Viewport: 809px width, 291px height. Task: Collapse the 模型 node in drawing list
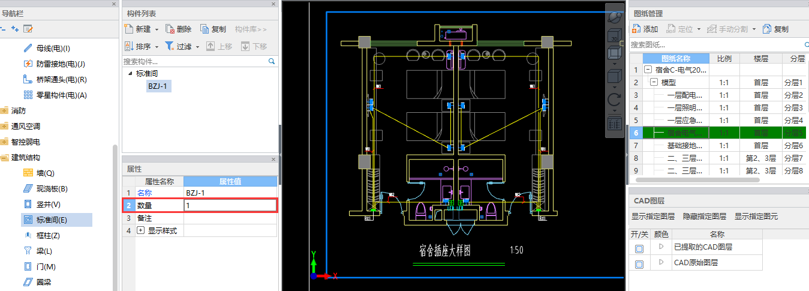[654, 82]
